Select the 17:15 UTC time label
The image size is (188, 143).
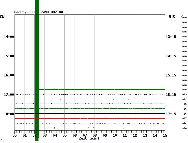coord(171,114)
